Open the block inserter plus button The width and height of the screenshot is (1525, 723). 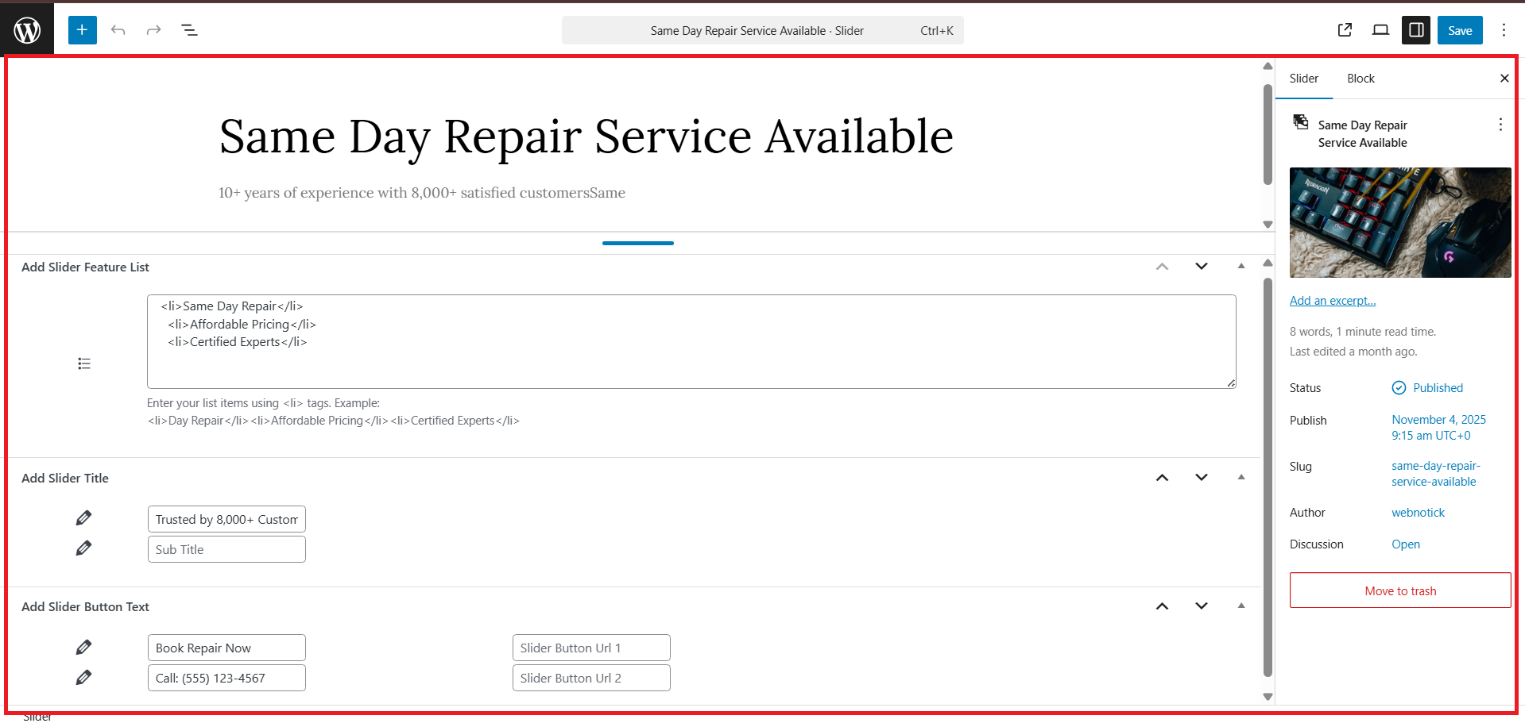tap(82, 30)
